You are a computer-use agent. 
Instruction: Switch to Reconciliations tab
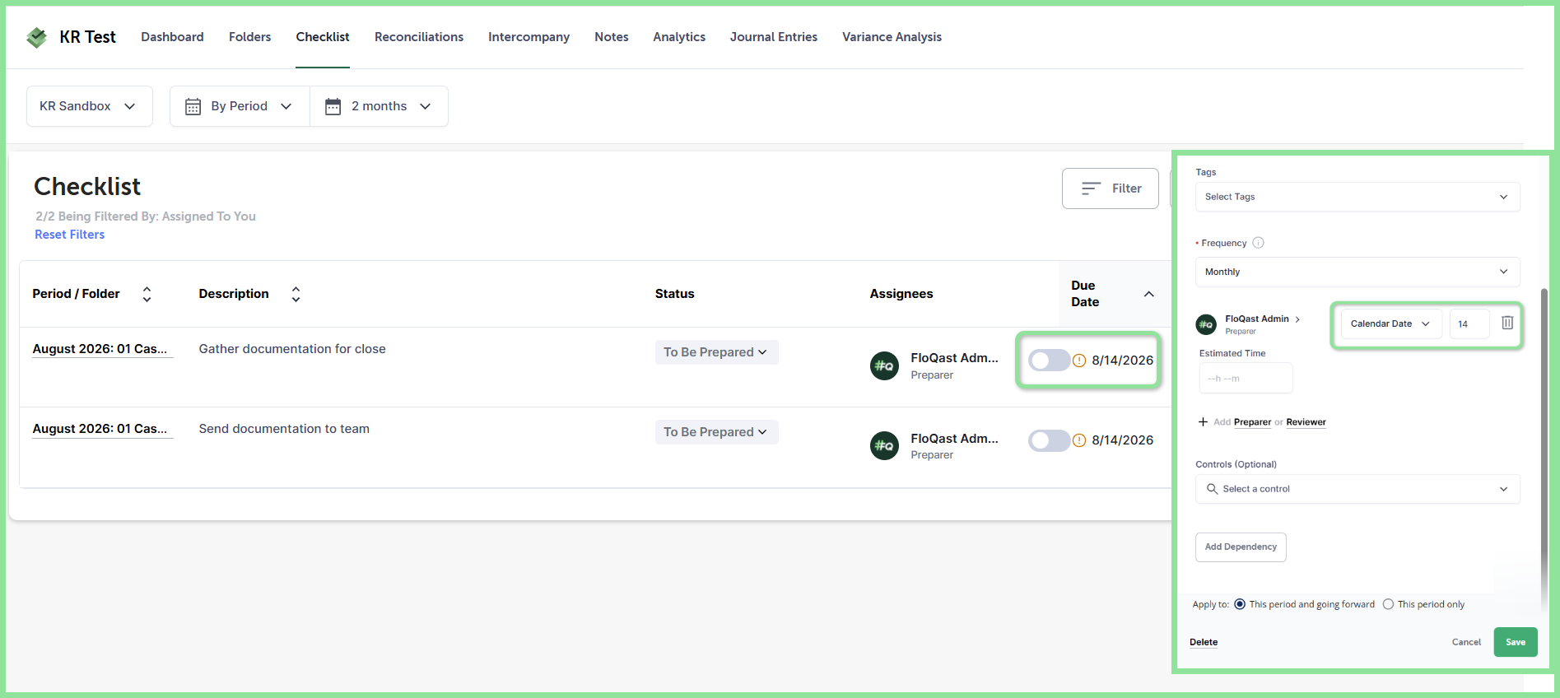point(419,37)
